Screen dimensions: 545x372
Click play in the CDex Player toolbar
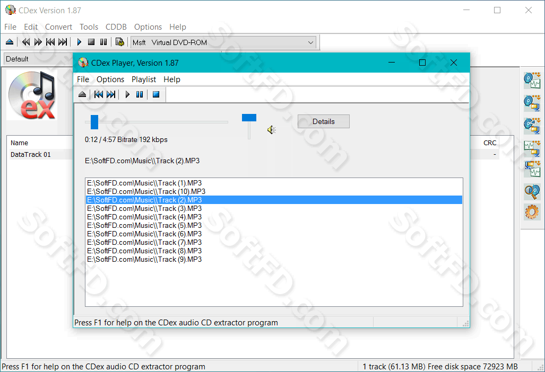click(x=127, y=94)
